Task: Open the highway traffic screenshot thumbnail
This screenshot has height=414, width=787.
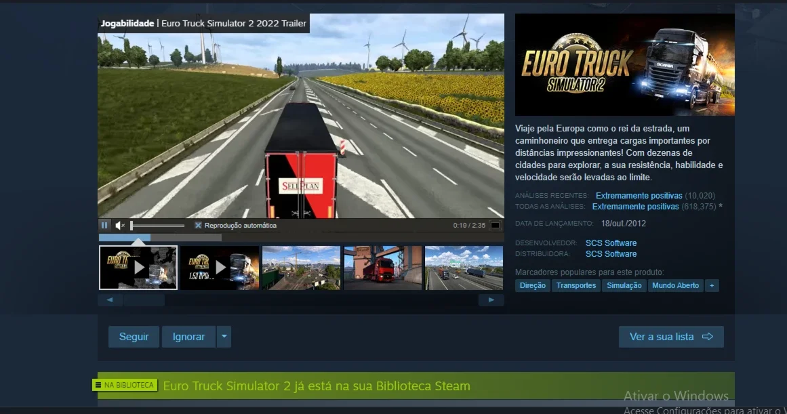Action: [x=464, y=268]
